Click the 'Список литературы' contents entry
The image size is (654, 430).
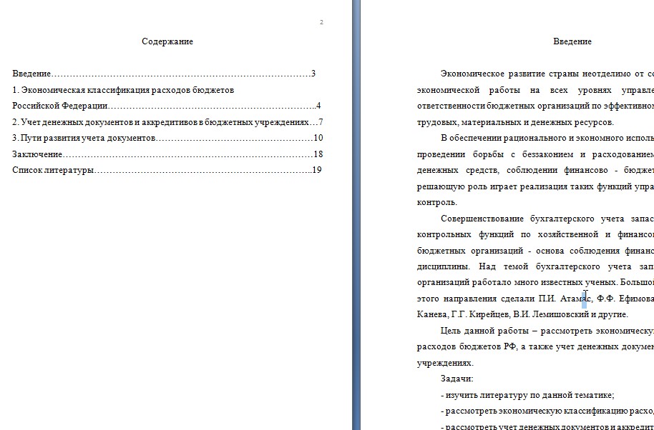pyautogui.click(x=167, y=170)
